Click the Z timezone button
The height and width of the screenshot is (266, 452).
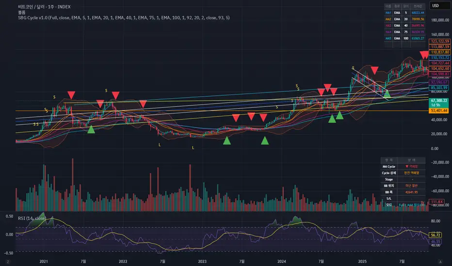[8, 262]
